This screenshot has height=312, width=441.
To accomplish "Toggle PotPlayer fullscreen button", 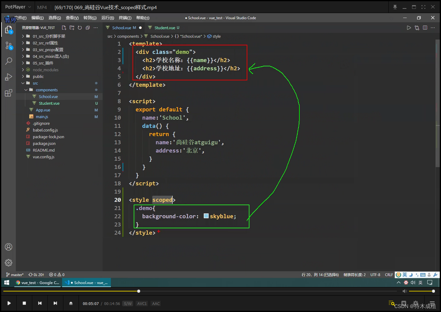I will coord(423,7).
